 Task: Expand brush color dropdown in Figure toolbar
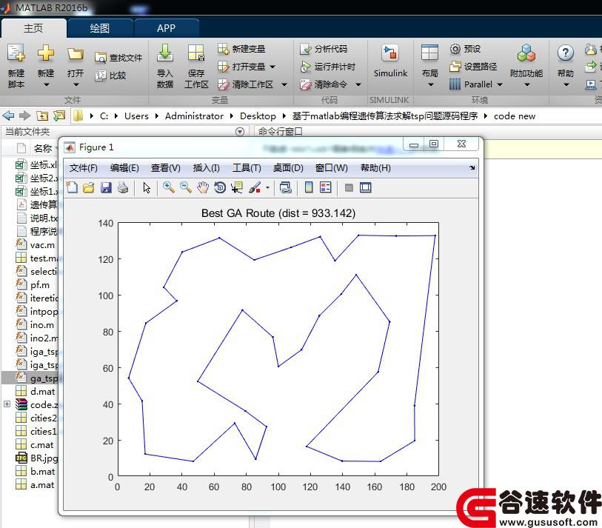[x=267, y=188]
